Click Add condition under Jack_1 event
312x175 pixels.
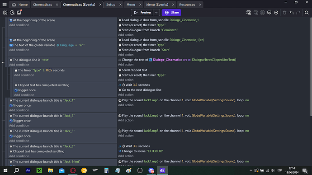point(19,110)
